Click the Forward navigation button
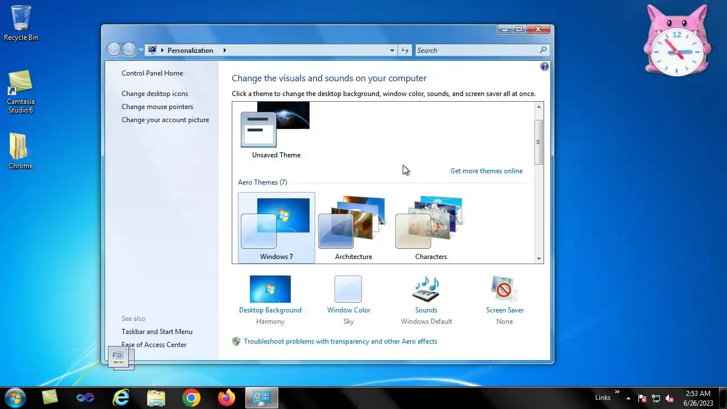This screenshot has width=727, height=409. pyautogui.click(x=129, y=50)
